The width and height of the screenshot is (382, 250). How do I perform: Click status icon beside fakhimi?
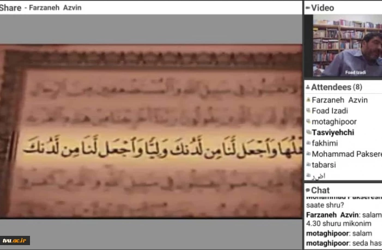click(308, 143)
